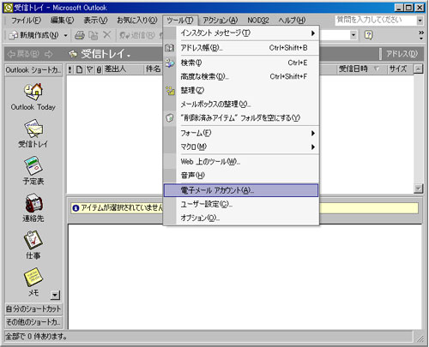Click status bar text 全部で 0 件あります
Screen dimensions: 429x347
[36, 337]
